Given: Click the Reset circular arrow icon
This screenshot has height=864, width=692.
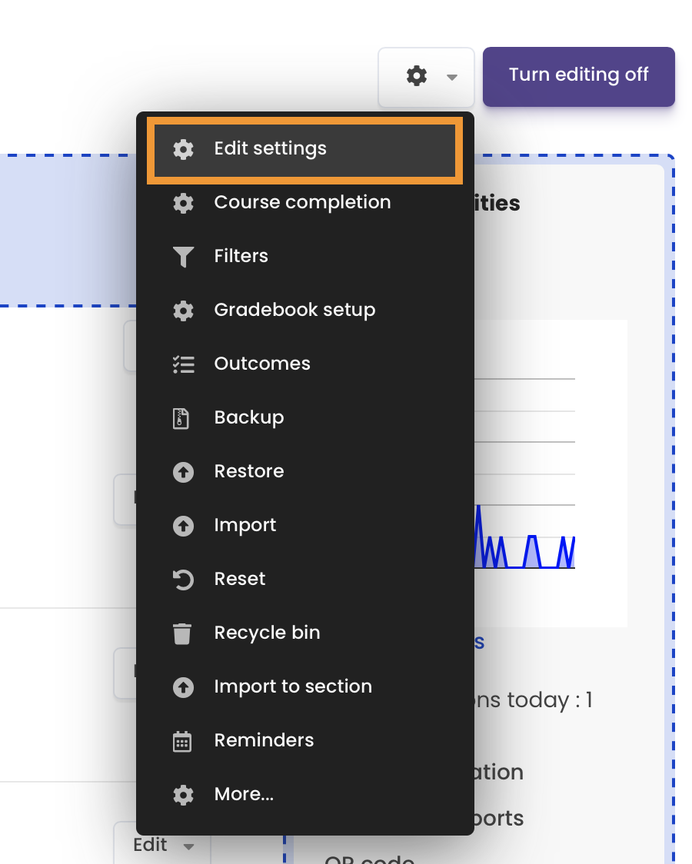Looking at the screenshot, I should (184, 580).
